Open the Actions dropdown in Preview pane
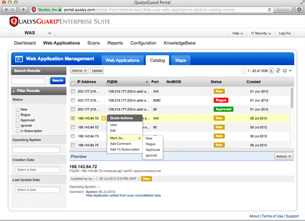The height and width of the screenshot is (221, 305). 284,156
